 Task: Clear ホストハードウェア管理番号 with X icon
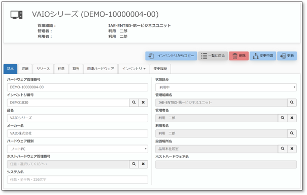(143, 164)
